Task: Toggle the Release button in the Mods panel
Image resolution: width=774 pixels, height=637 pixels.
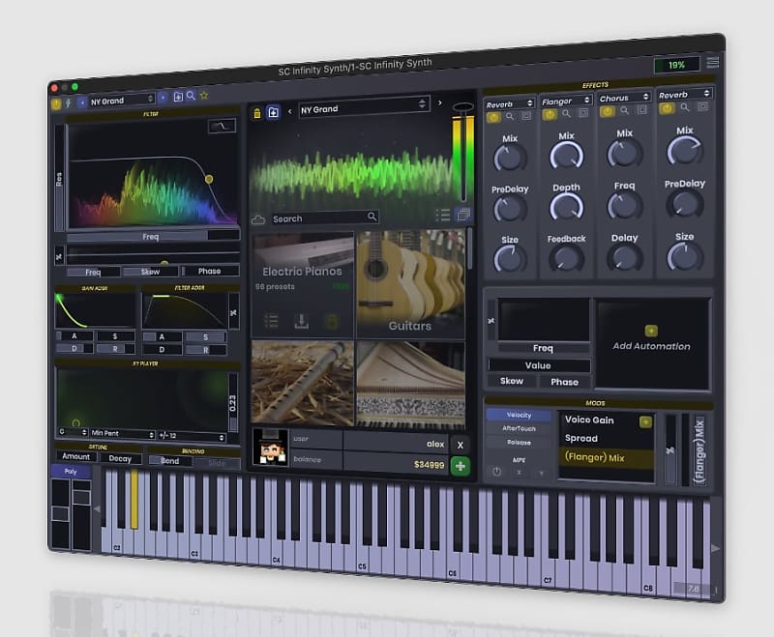Action: (519, 442)
